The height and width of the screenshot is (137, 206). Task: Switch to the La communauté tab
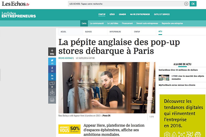[x=97, y=23]
